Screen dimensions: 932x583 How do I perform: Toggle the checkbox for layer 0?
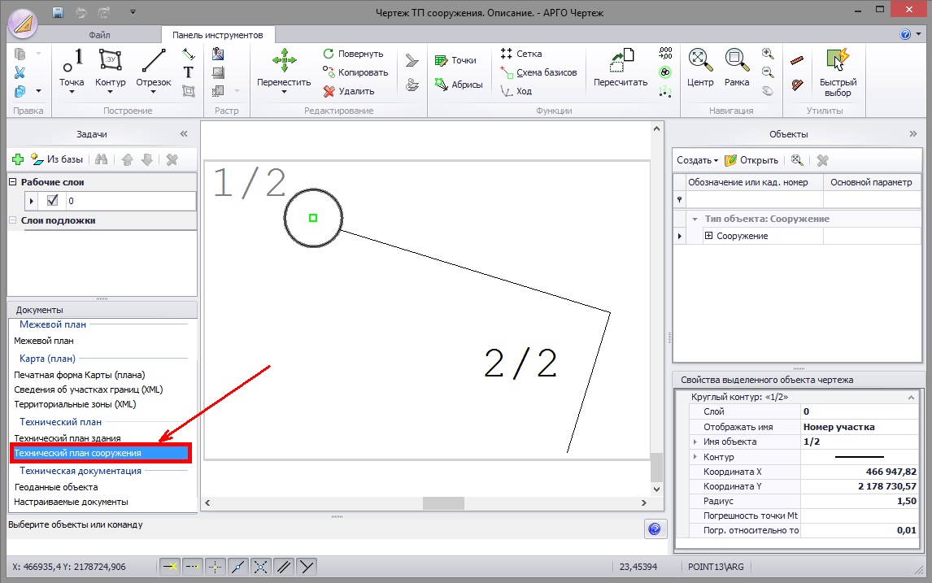point(53,200)
